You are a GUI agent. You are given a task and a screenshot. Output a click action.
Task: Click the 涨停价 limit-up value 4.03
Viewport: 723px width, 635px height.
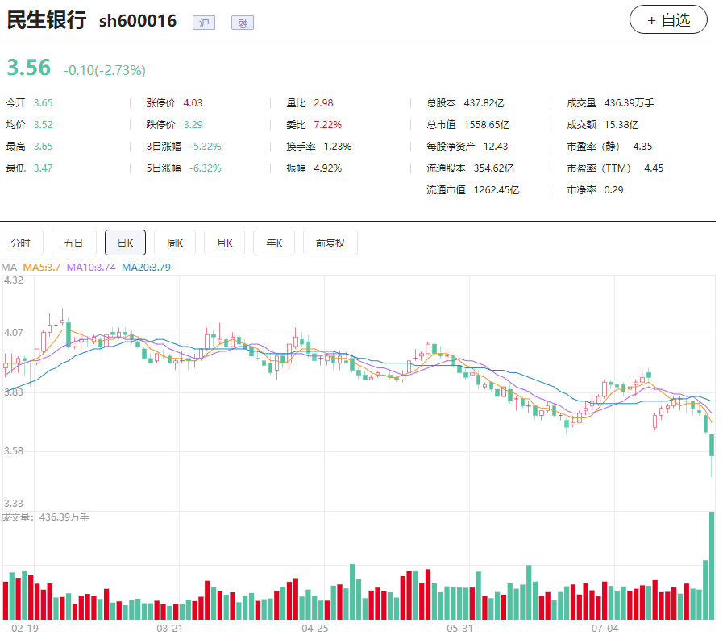coord(193,103)
